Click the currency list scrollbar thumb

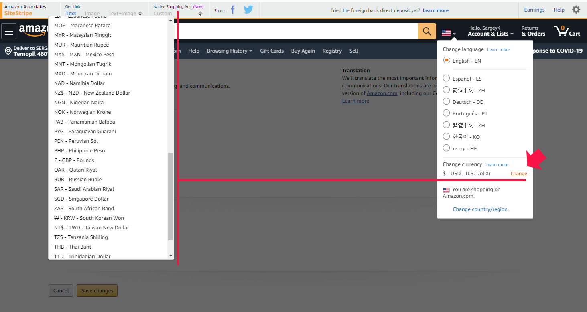click(171, 197)
